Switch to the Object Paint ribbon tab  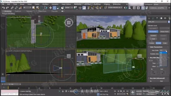[42, 11]
